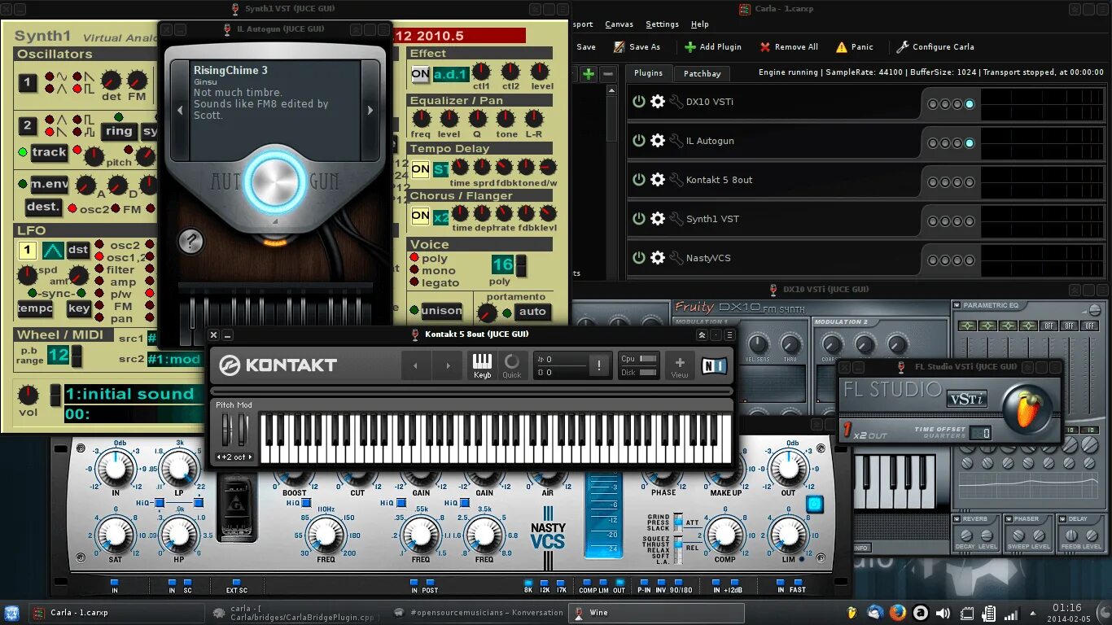This screenshot has height=625, width=1112.
Task: Click the gray minus button left of Plugins tab
Action: pos(608,74)
